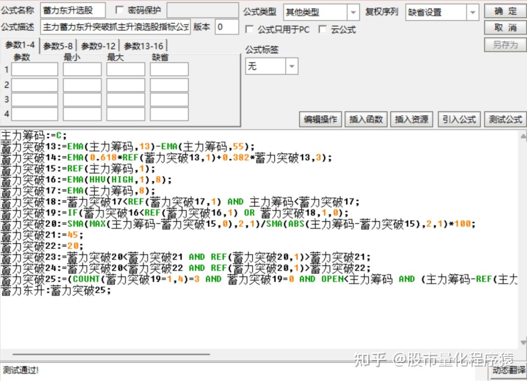This screenshot has height=381, width=527.
Task: Click the 公式描述 description input field
Action: (116, 27)
